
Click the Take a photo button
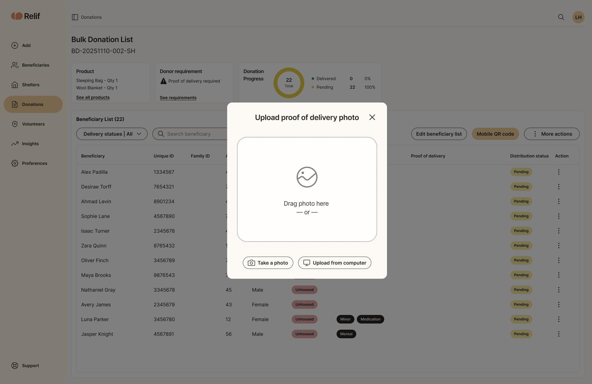pos(268,263)
